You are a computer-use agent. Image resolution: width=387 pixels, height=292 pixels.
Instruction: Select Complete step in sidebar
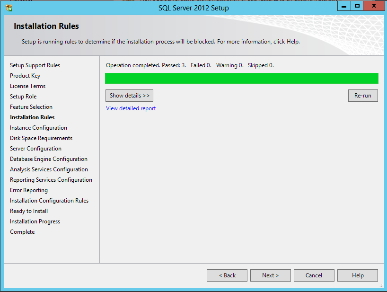22,232
